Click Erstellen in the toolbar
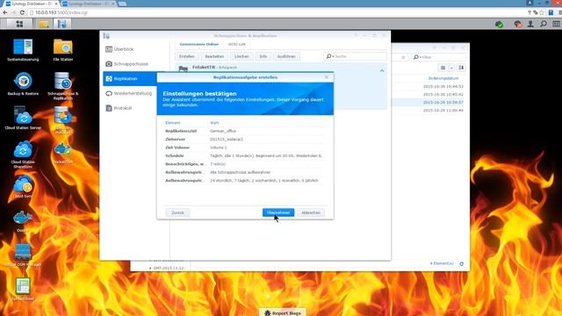The width and height of the screenshot is (562, 316). (187, 56)
